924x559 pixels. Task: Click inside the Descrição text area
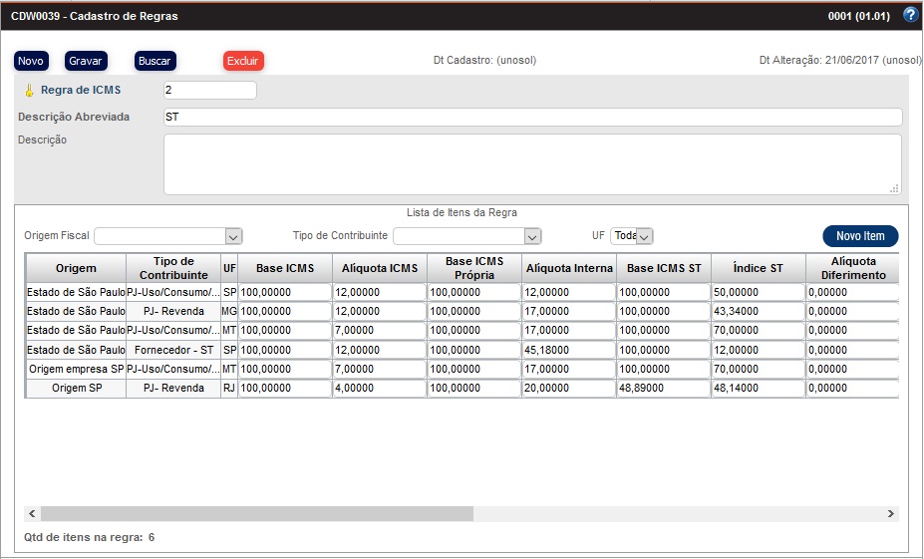(532, 163)
